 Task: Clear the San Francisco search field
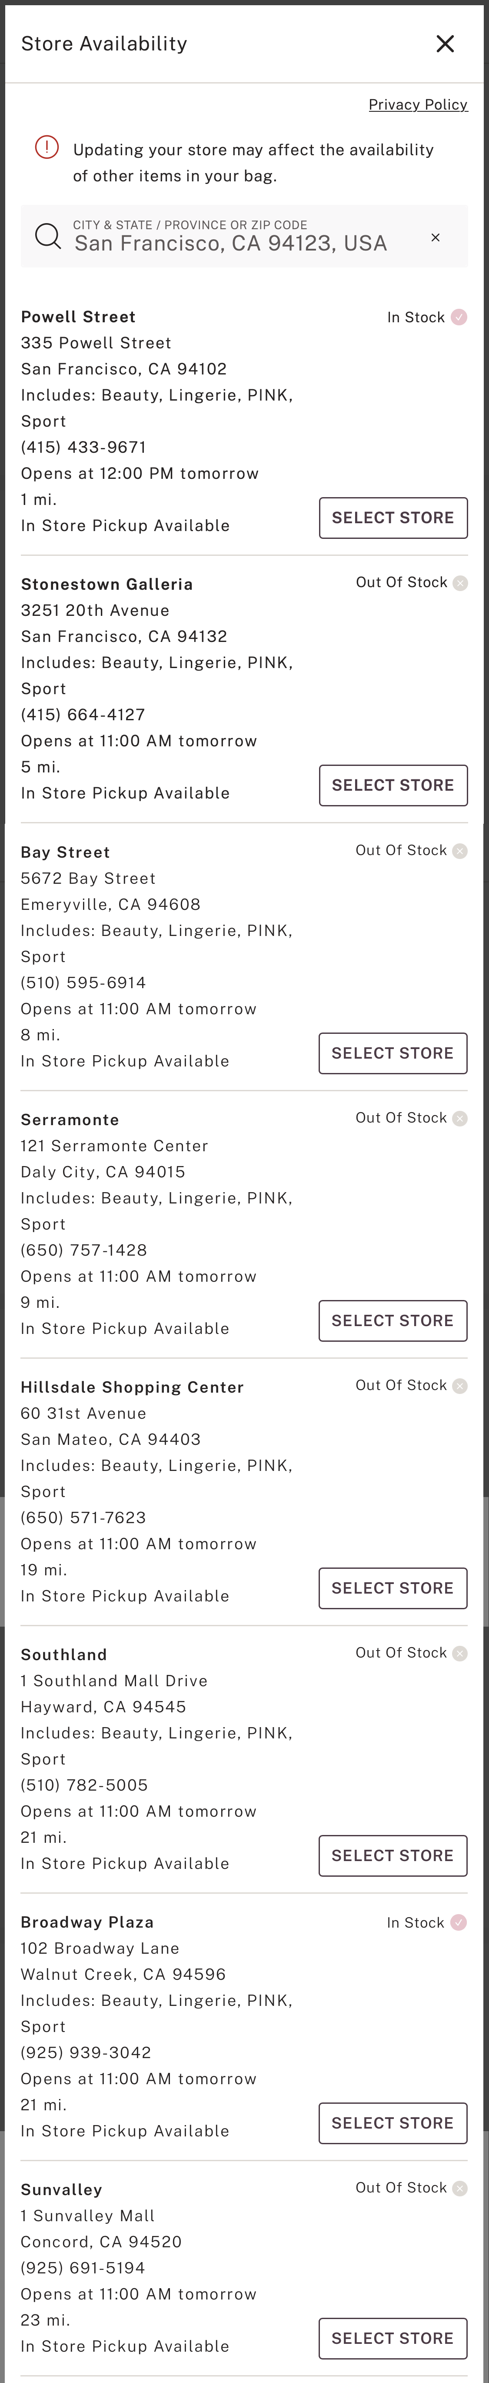(436, 238)
